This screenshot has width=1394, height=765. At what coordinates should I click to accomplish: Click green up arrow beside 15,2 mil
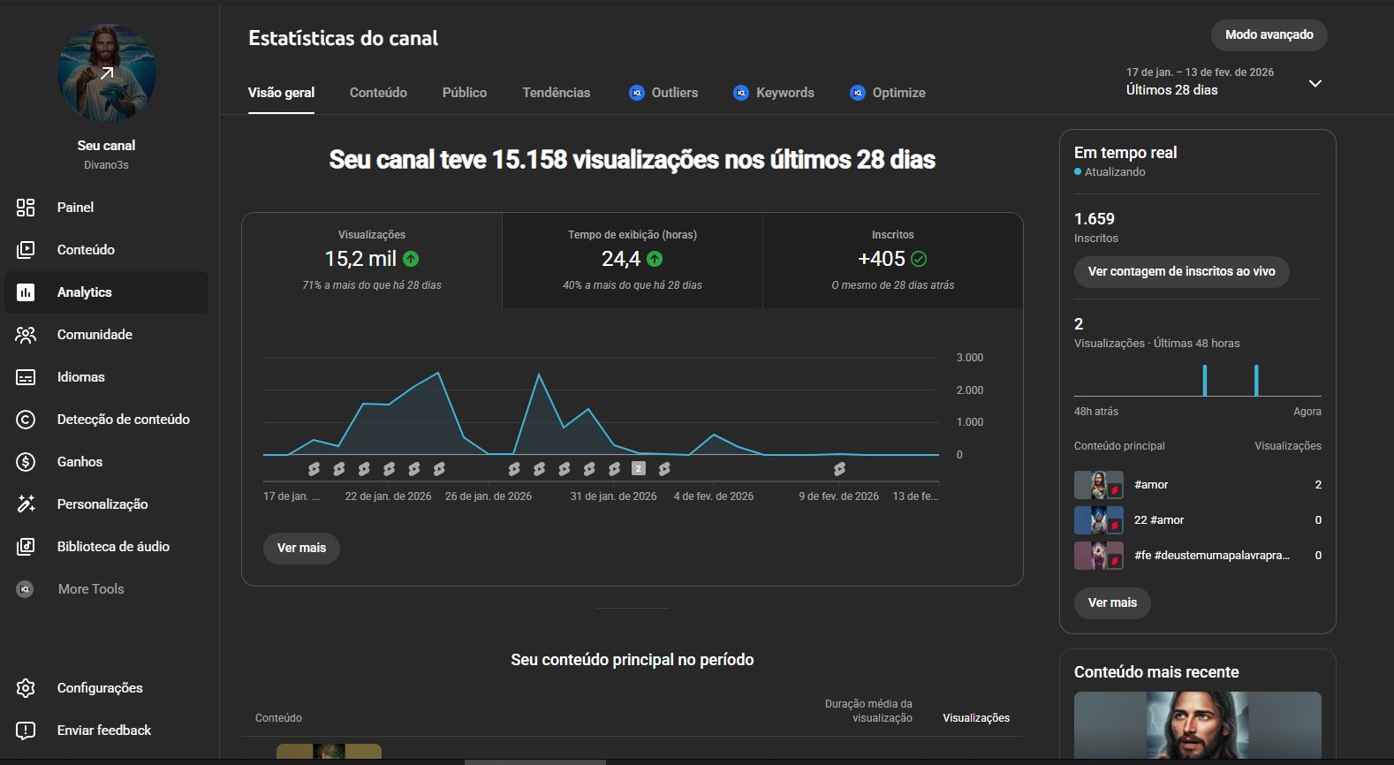[411, 259]
